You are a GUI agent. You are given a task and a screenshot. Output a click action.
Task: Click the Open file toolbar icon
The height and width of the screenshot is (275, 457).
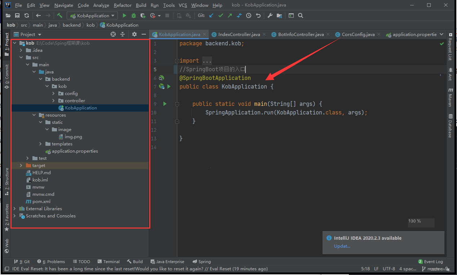tap(8, 15)
